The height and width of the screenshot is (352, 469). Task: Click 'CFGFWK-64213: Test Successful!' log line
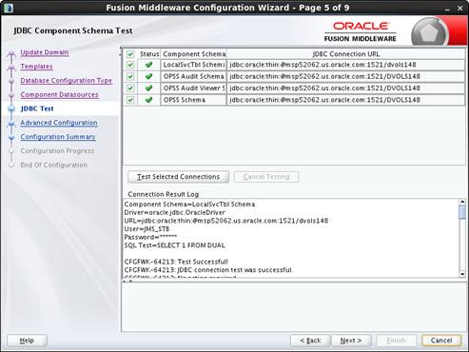point(176,262)
